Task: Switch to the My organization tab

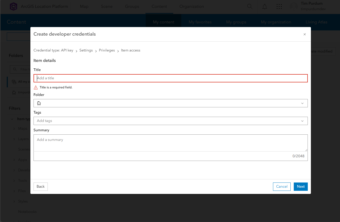Action: [276, 22]
